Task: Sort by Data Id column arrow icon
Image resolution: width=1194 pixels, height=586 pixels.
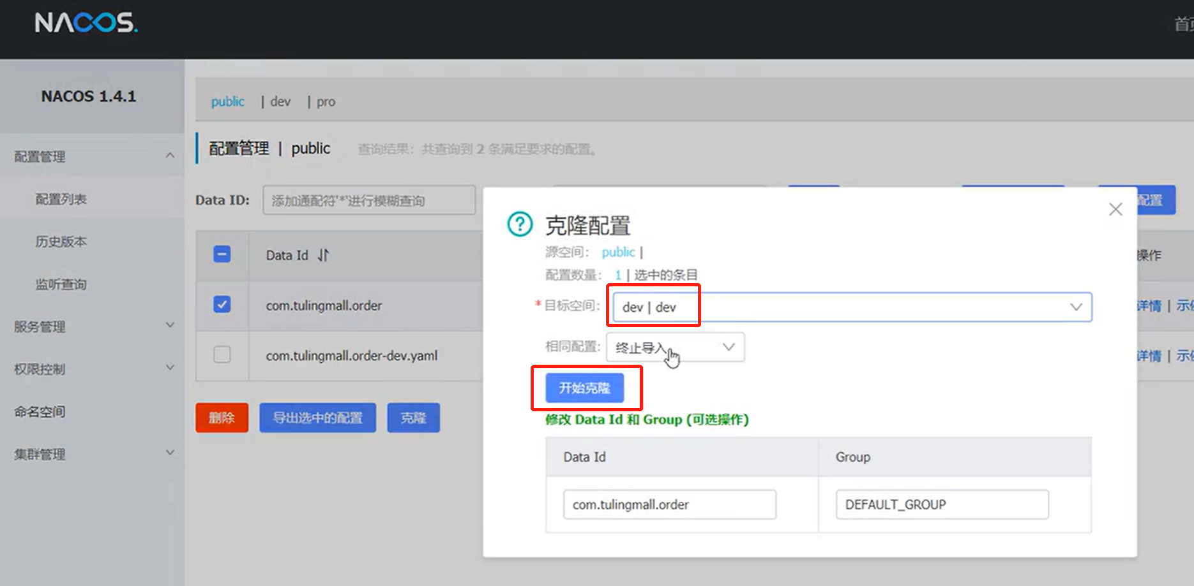Action: click(324, 255)
